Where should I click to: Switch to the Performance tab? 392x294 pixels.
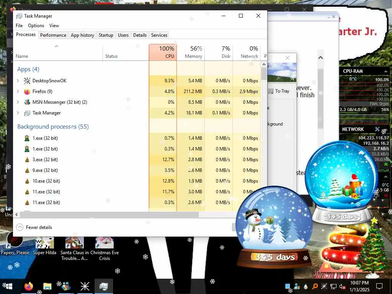[x=53, y=35]
